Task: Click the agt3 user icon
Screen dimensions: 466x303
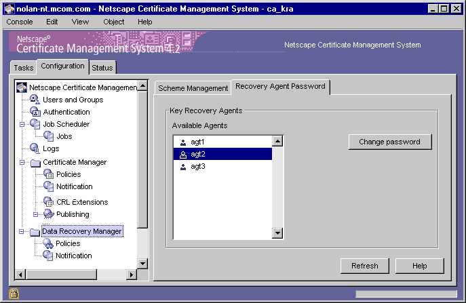Action: pos(183,167)
